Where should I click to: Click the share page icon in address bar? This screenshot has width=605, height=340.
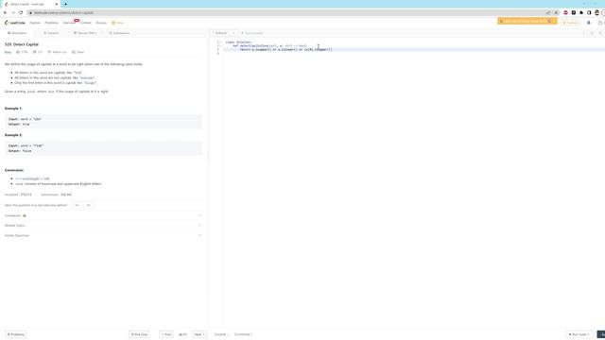click(x=548, y=12)
